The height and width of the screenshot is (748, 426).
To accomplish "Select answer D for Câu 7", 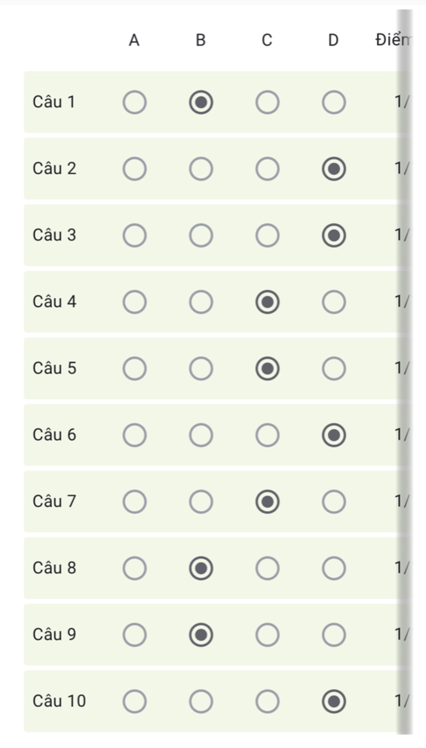I will click(334, 501).
